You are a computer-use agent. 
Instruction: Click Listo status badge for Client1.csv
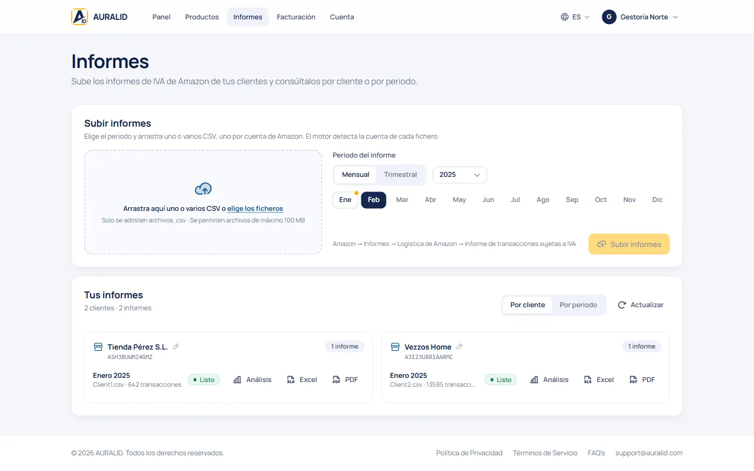[204, 380]
